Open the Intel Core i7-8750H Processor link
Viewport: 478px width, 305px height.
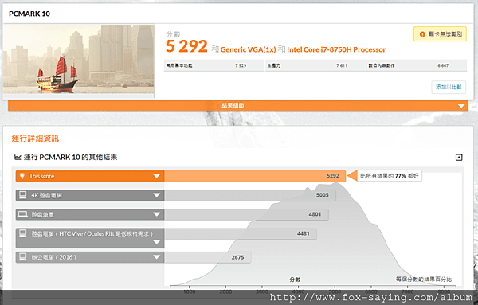pyautogui.click(x=336, y=49)
